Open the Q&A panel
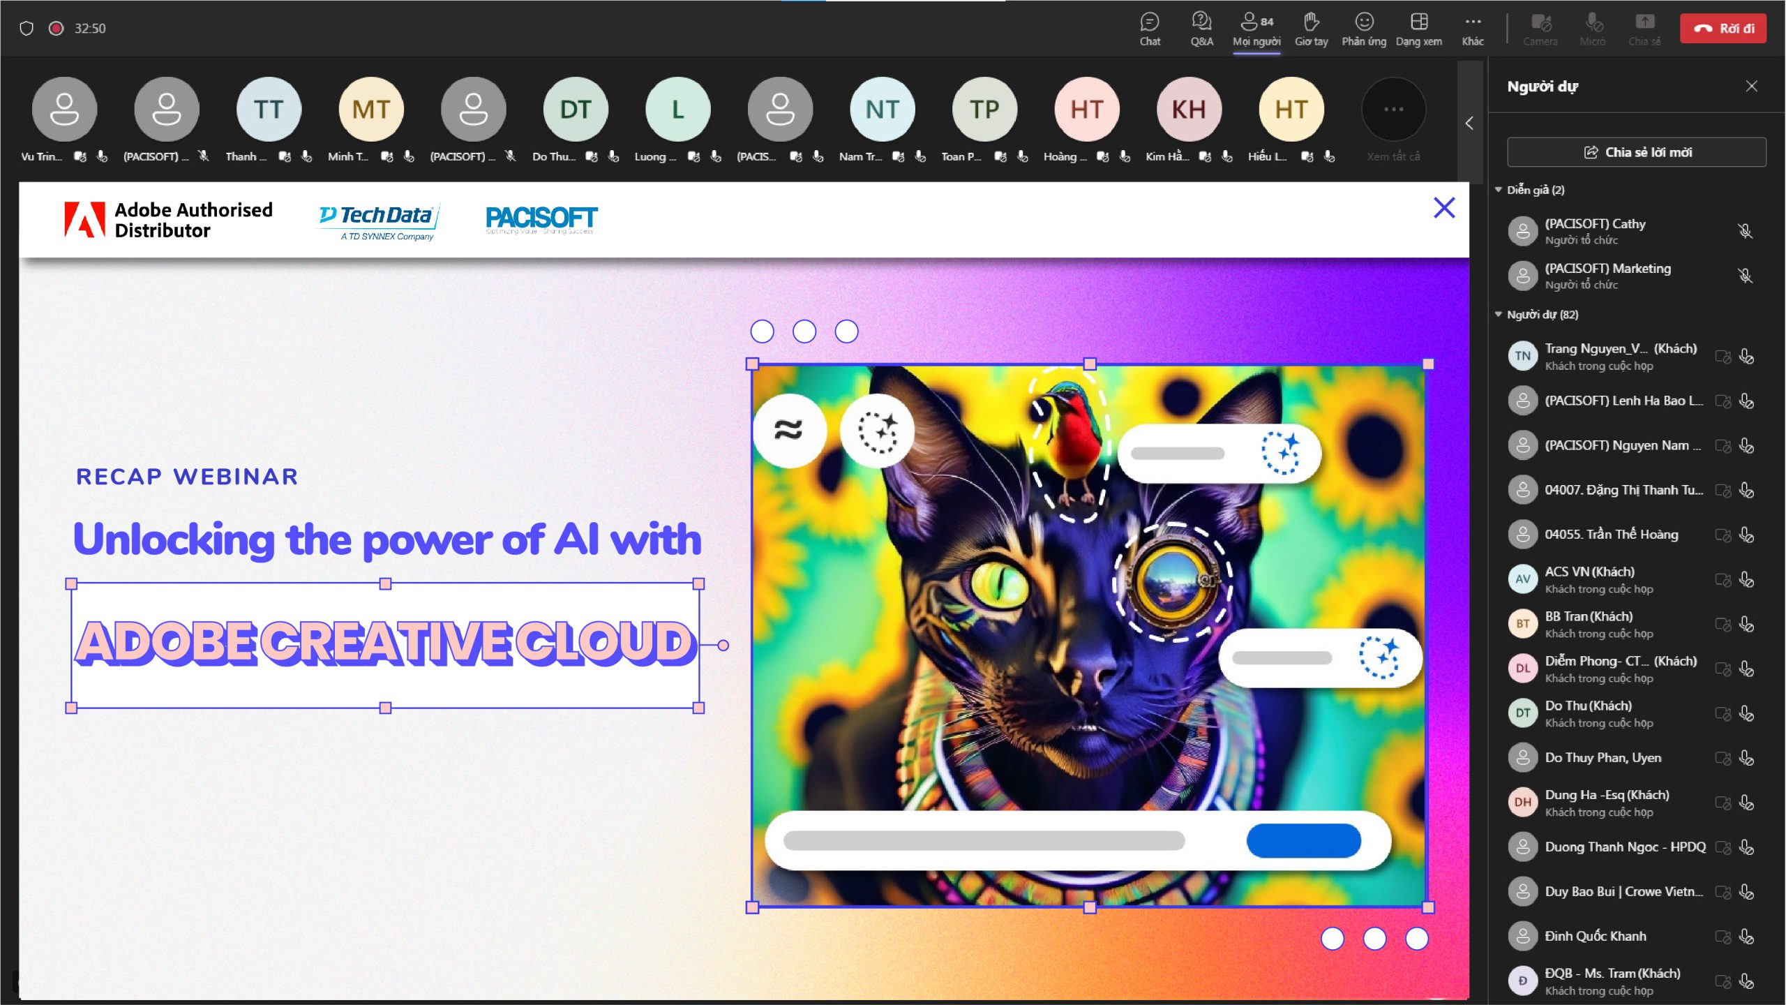This screenshot has height=1005, width=1786. tap(1201, 29)
